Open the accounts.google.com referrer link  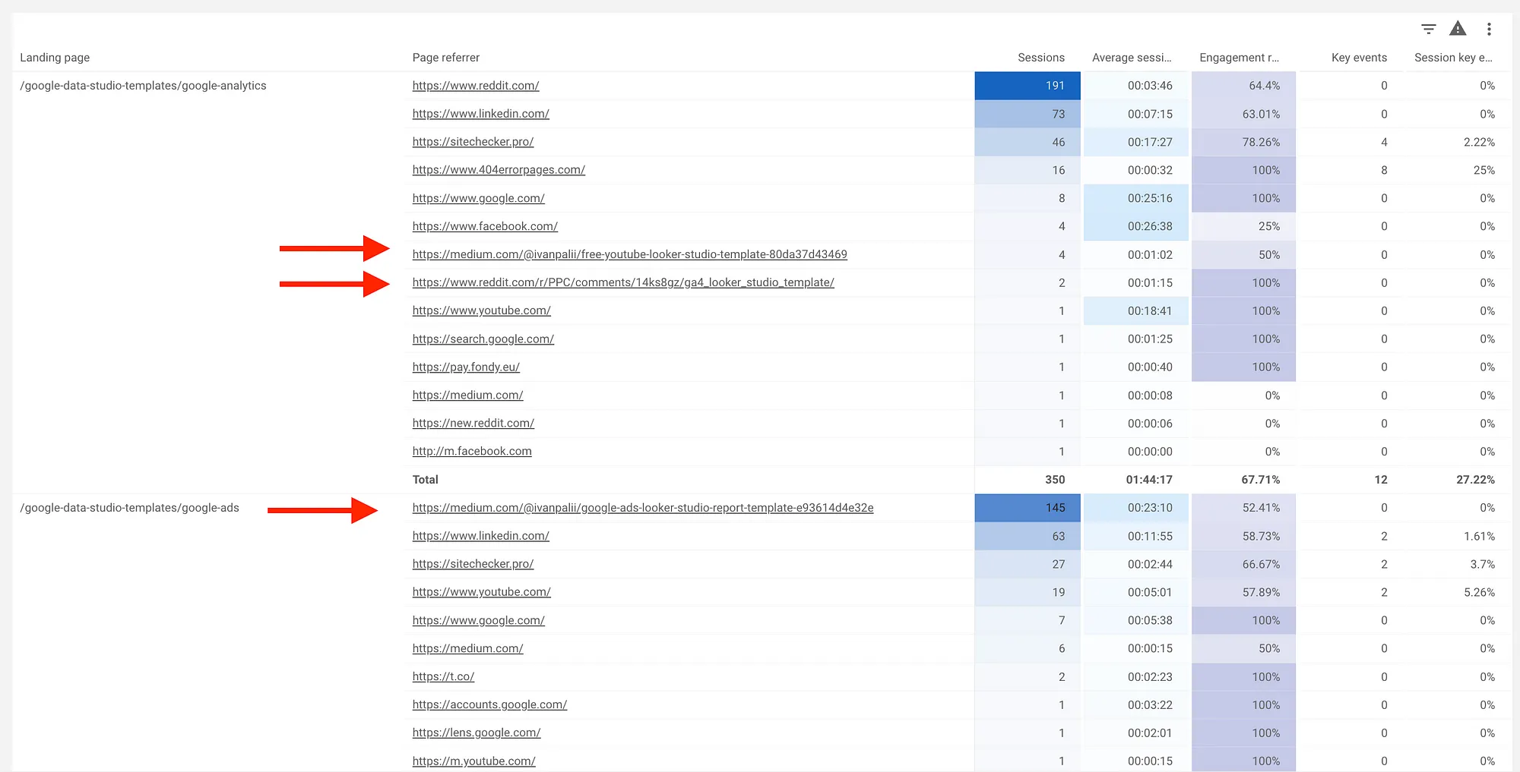tap(489, 704)
